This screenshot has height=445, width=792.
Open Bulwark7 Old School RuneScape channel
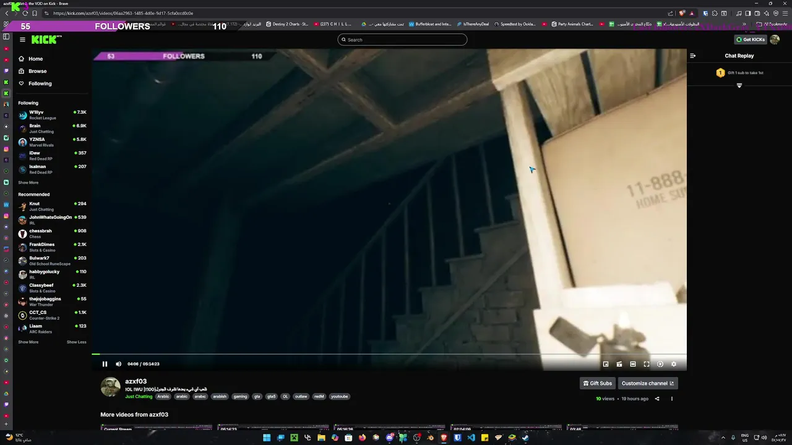(x=52, y=261)
